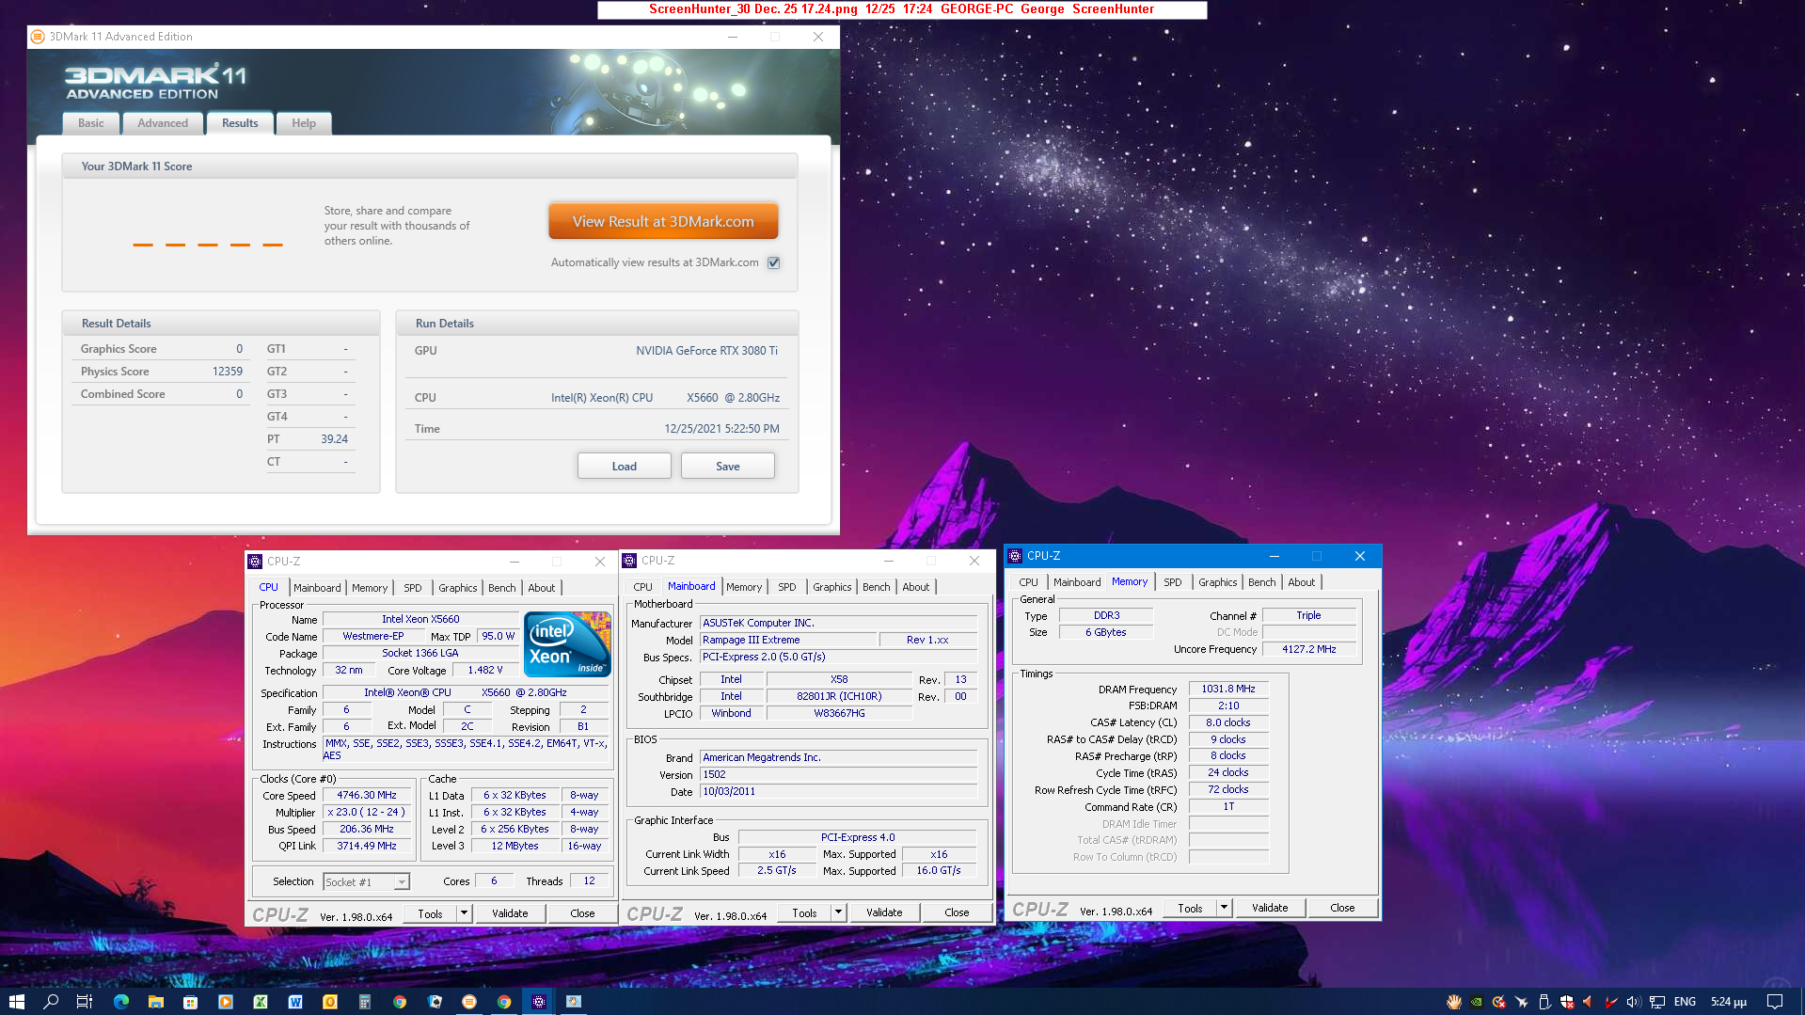The height and width of the screenshot is (1015, 1805).
Task: Open Calculator from the taskbar
Action: click(364, 1002)
